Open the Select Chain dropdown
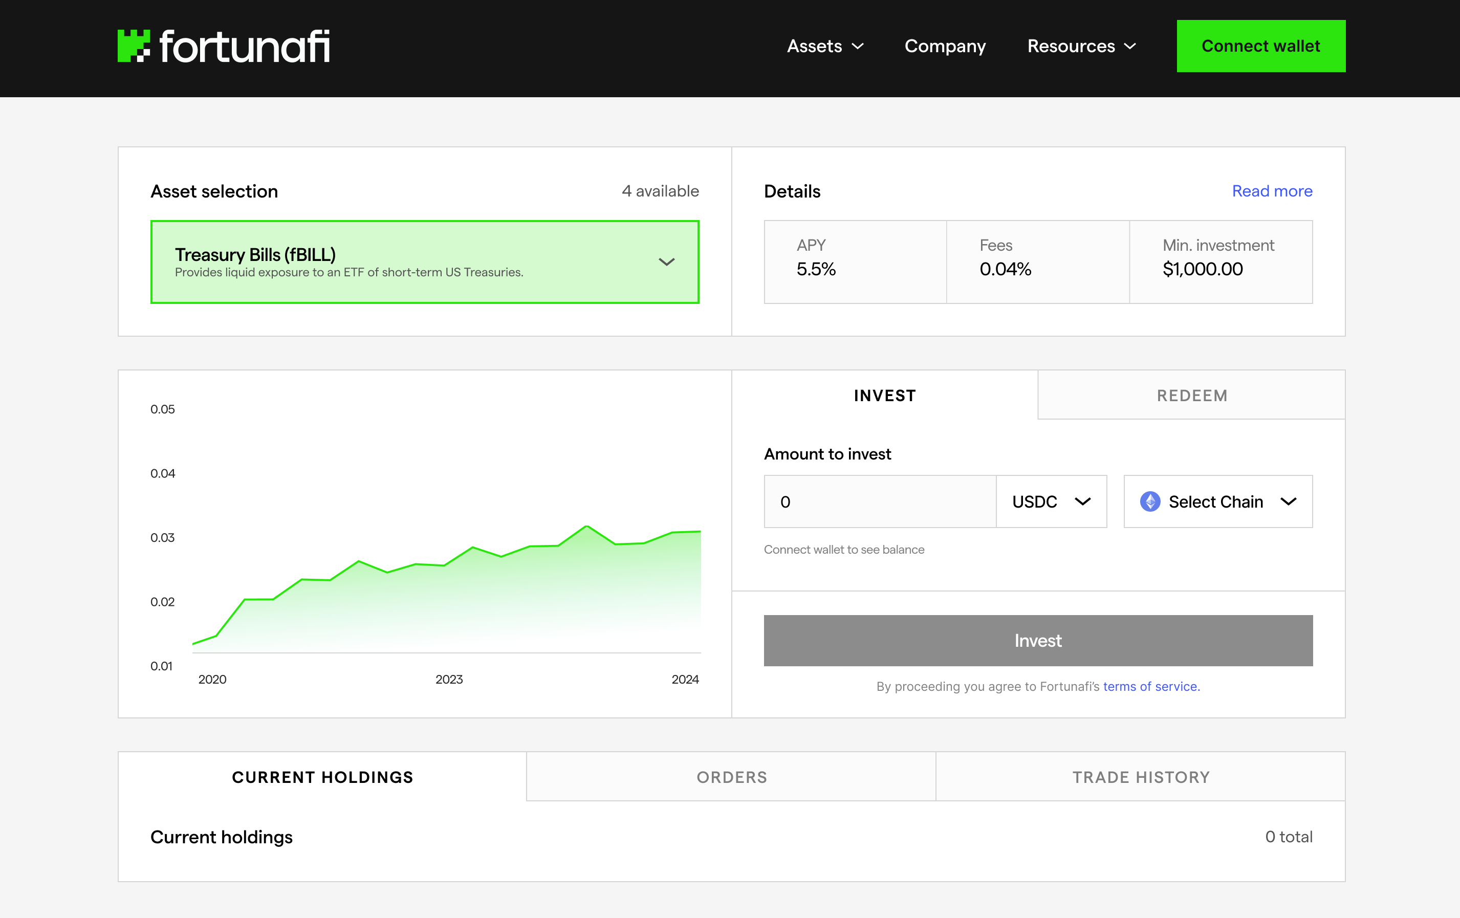This screenshot has width=1460, height=918. click(1217, 501)
